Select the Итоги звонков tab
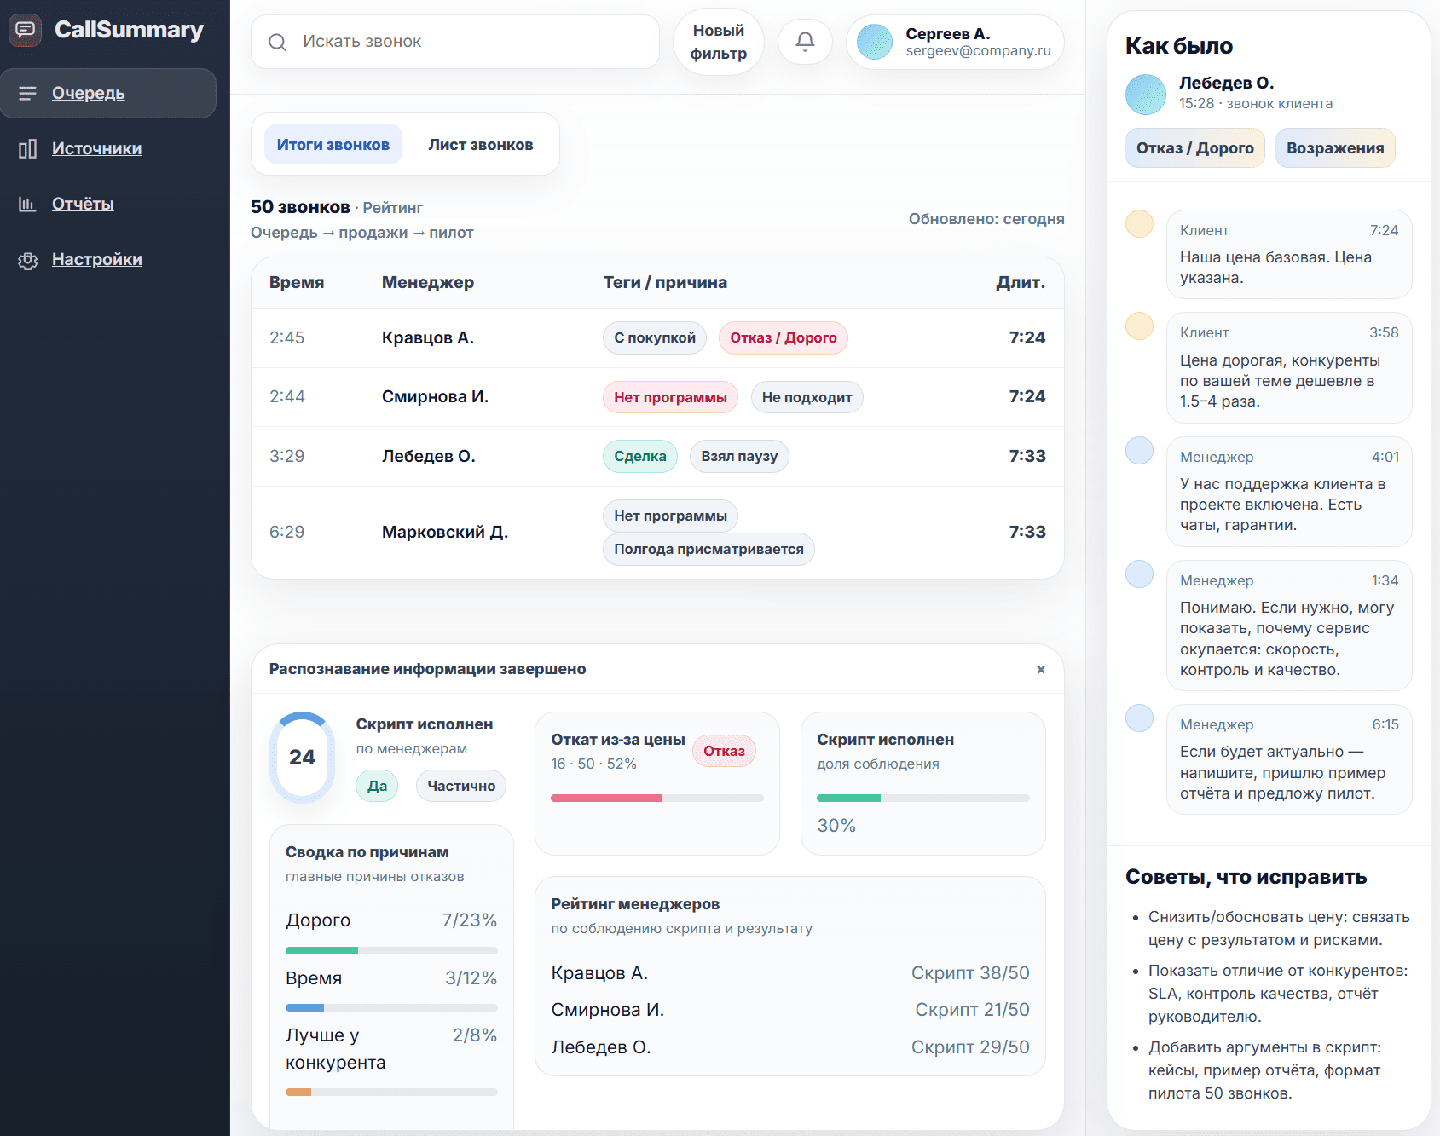1440x1136 pixels. (333, 143)
